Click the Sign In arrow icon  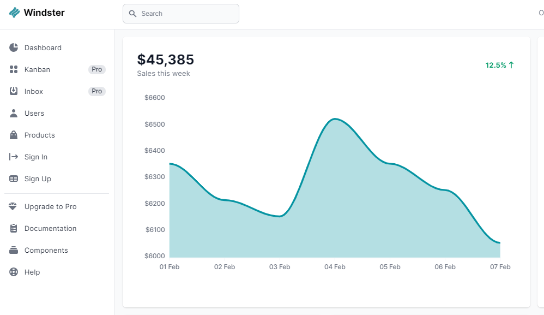click(x=14, y=157)
